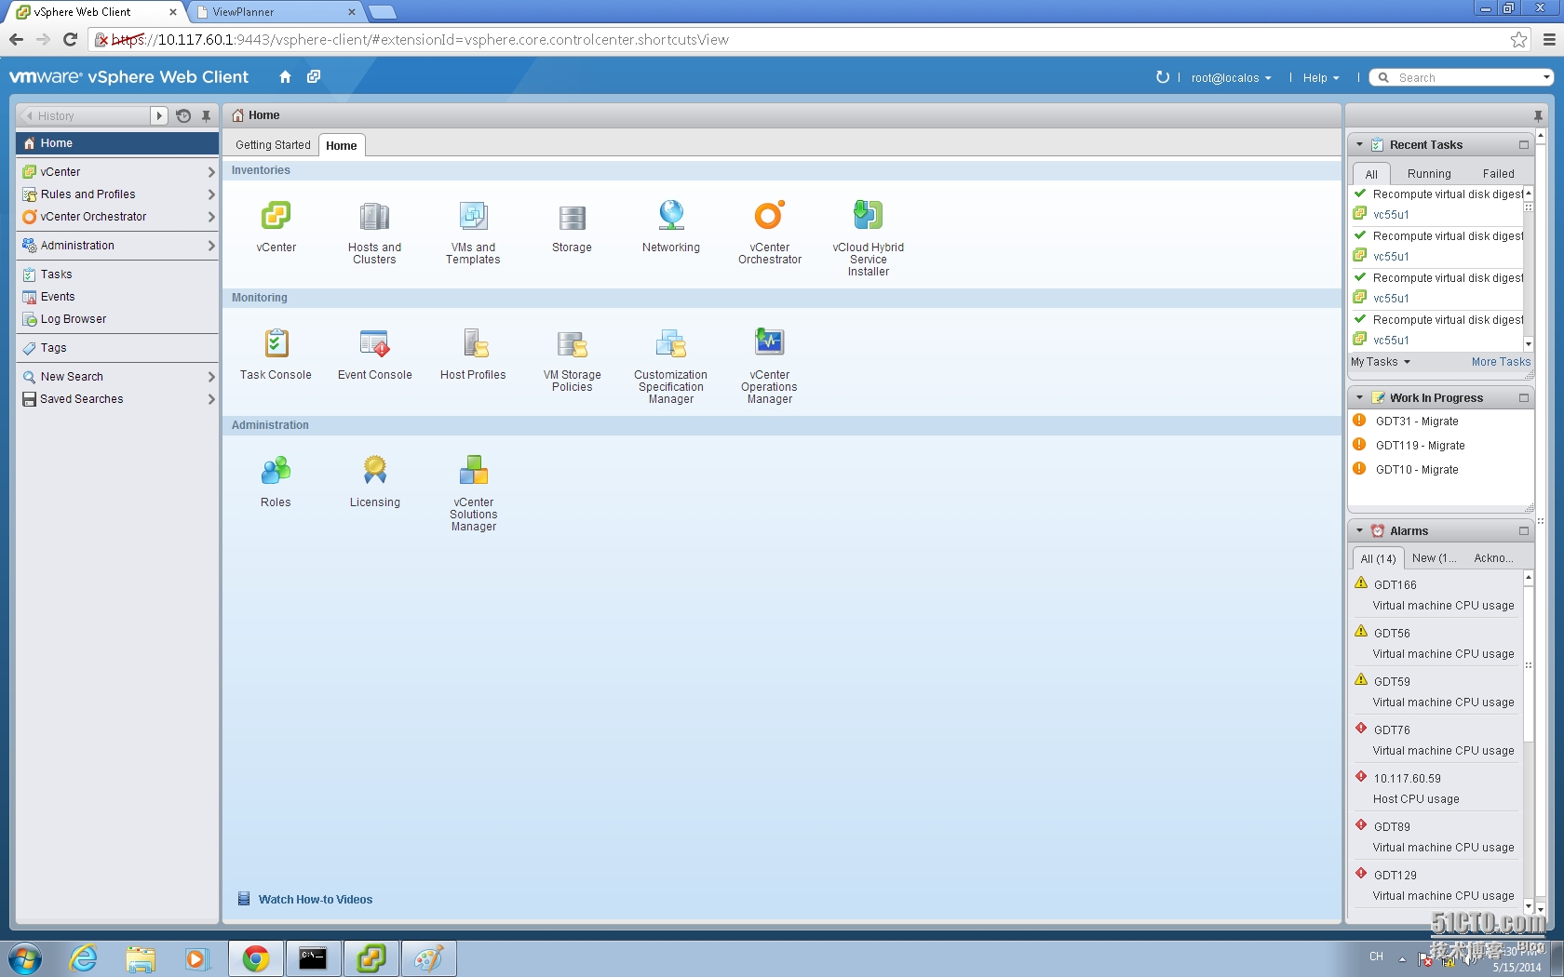Click the header Home house icon

click(x=285, y=77)
